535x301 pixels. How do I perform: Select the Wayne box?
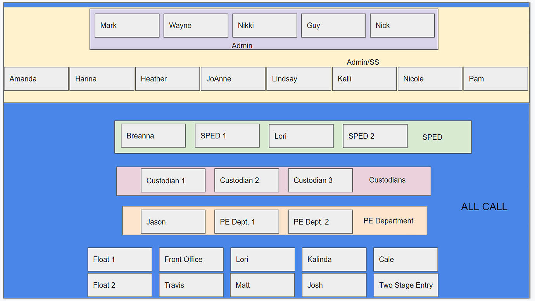click(x=195, y=26)
